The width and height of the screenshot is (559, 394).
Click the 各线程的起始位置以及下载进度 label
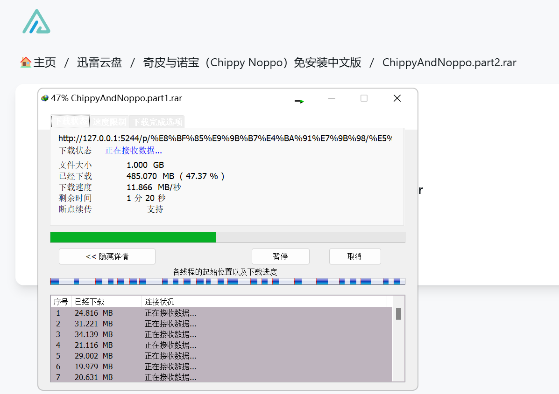click(x=225, y=272)
